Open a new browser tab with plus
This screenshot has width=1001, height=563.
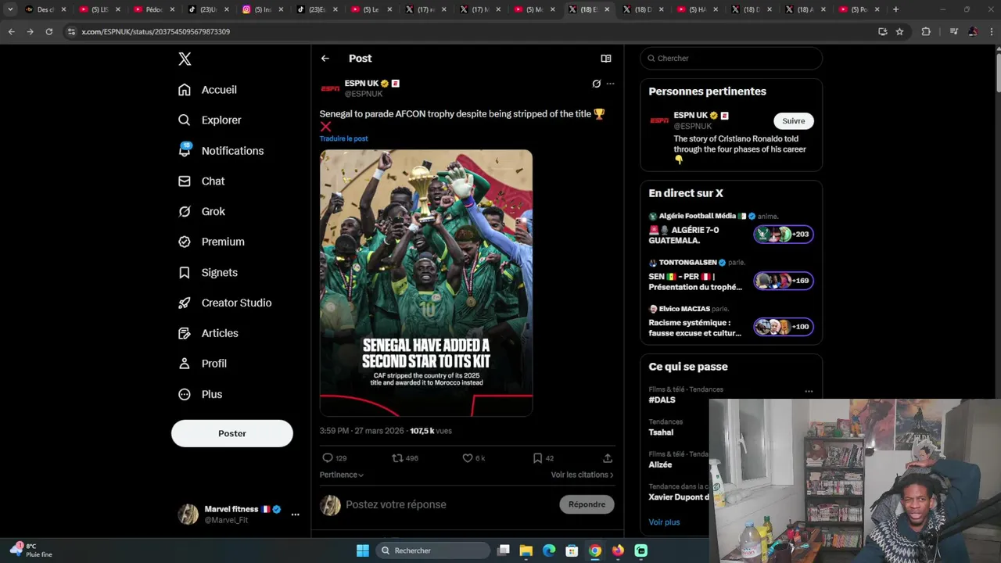tap(895, 9)
